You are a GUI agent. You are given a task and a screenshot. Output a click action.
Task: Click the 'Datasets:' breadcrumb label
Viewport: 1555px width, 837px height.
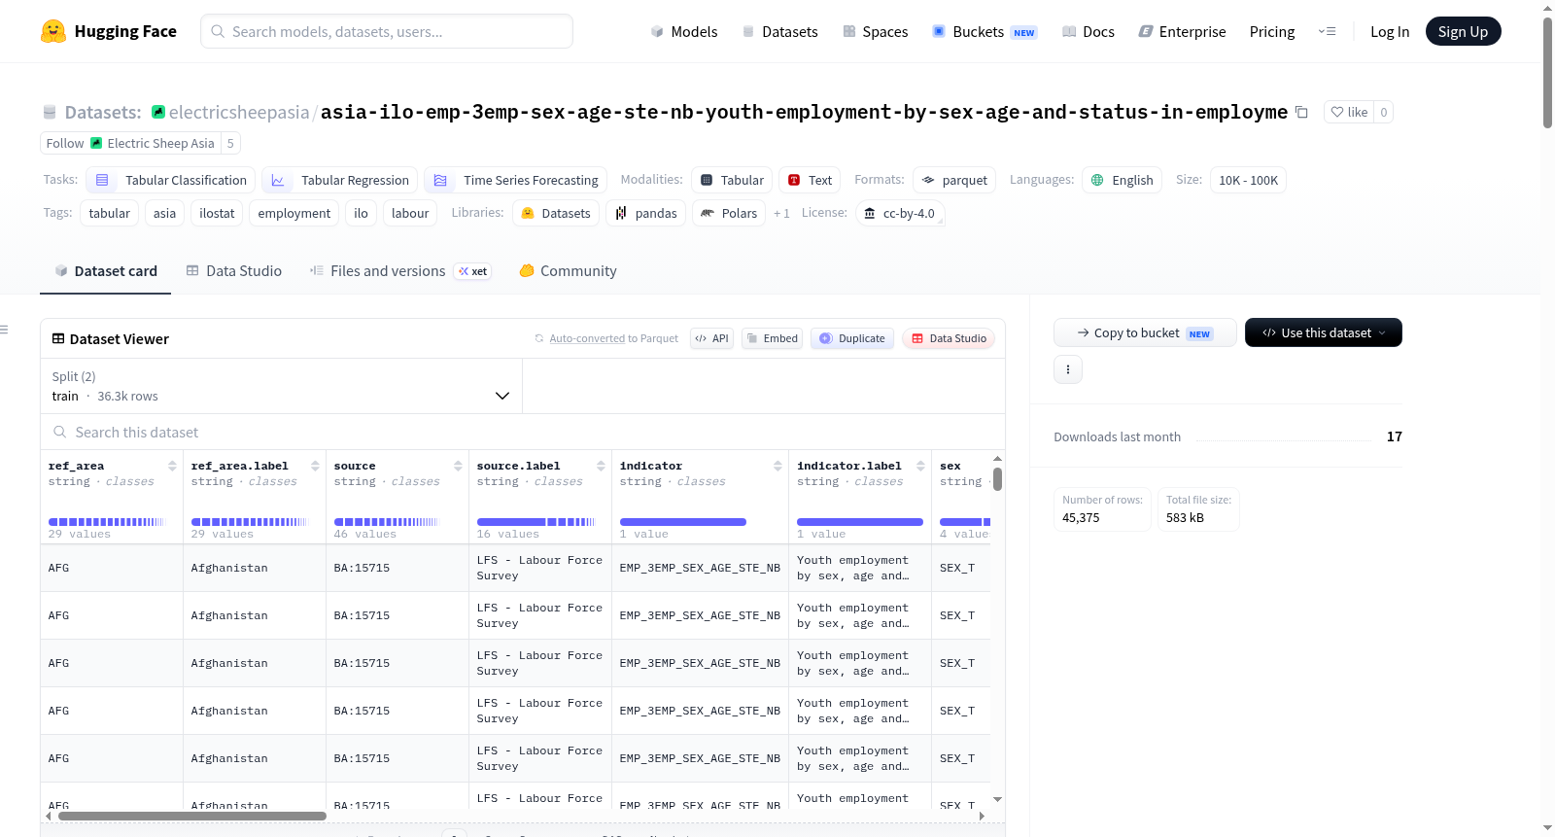click(103, 113)
